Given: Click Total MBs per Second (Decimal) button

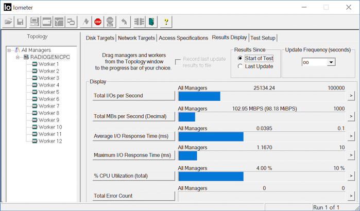Looking at the screenshot, I should pos(133,116).
